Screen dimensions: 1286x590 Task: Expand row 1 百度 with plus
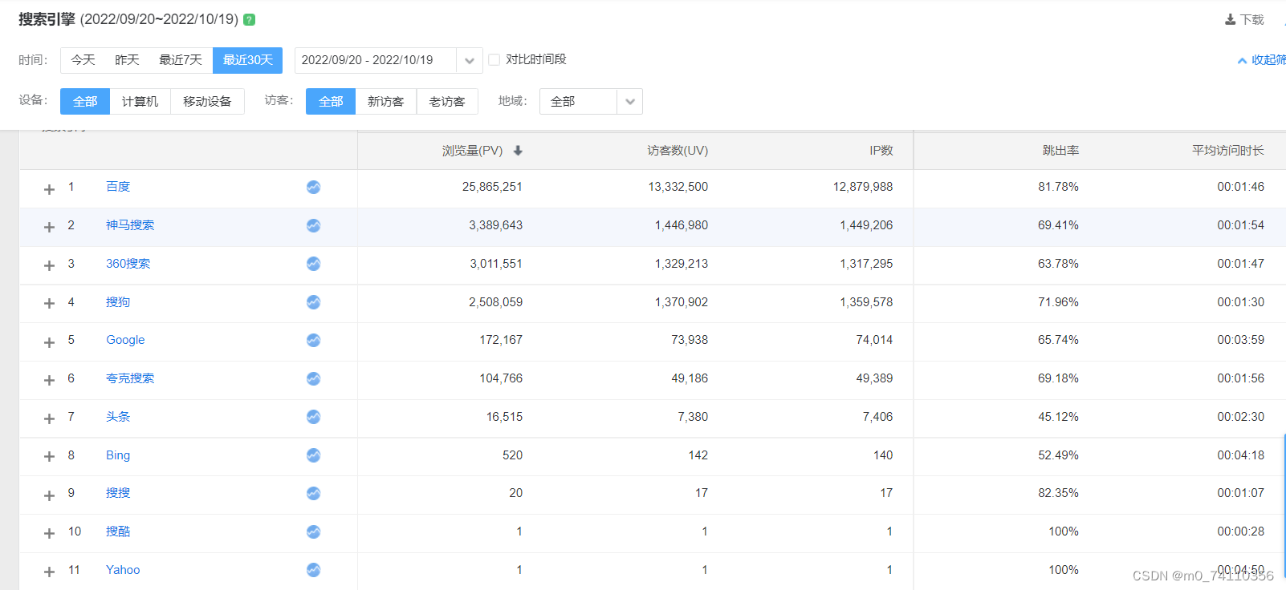(x=49, y=189)
